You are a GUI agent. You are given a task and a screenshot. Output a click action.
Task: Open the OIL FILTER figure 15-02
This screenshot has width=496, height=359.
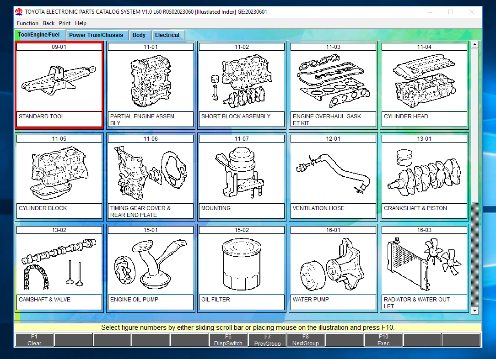click(x=242, y=264)
